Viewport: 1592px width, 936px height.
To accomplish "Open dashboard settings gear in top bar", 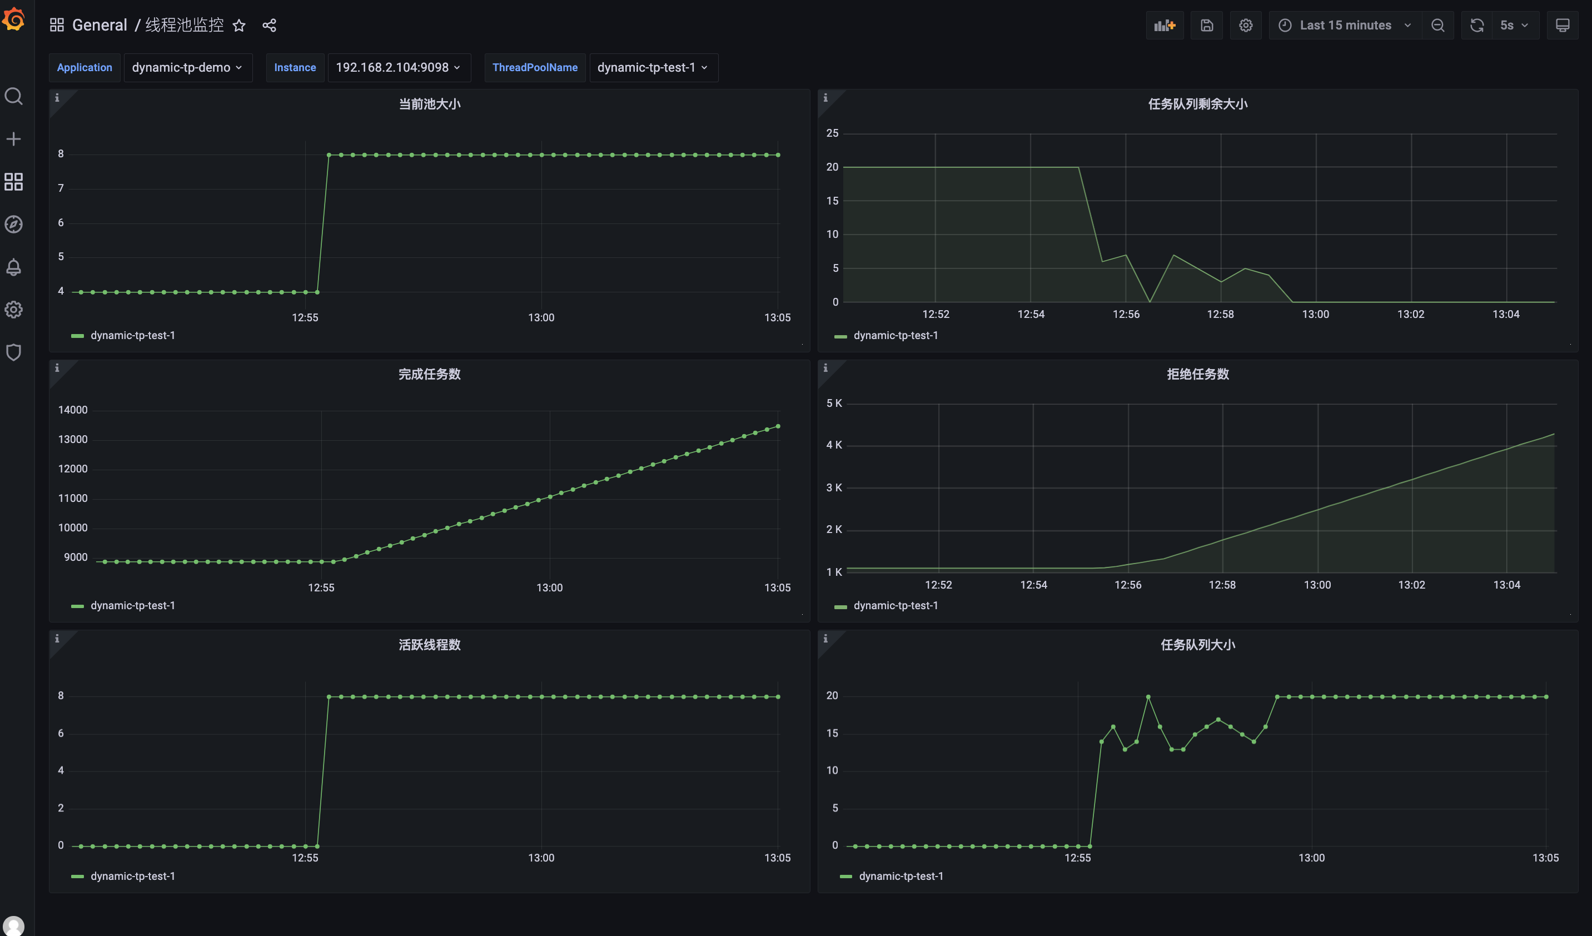I will point(1245,25).
